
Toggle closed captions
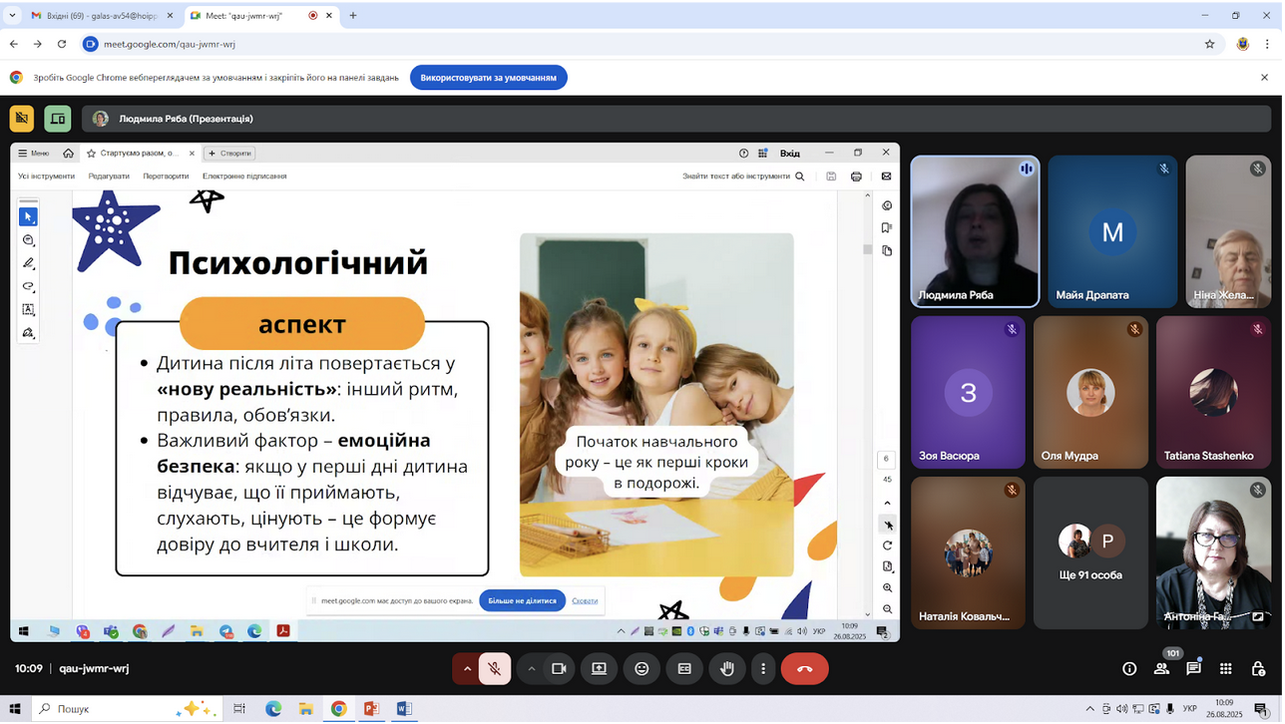(685, 670)
